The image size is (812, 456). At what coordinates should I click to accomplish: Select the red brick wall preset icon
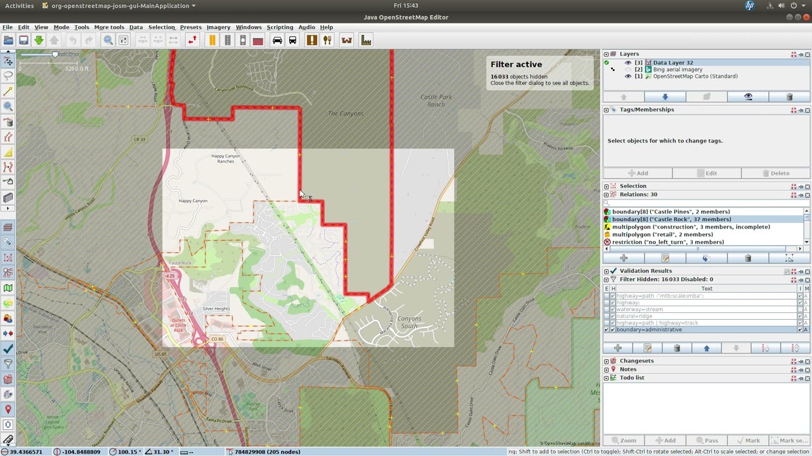point(258,41)
